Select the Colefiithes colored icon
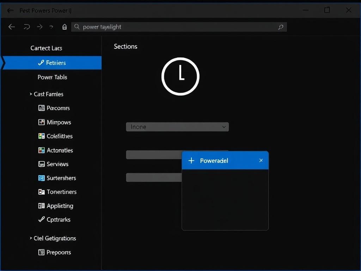The height and width of the screenshot is (271, 361). 41,136
